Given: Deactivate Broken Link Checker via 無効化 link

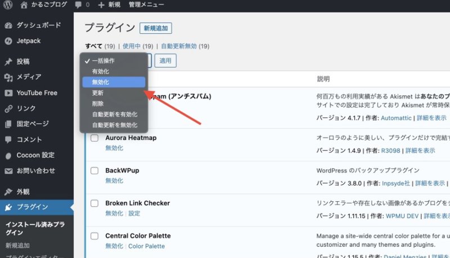Looking at the screenshot, I should coord(114,214).
